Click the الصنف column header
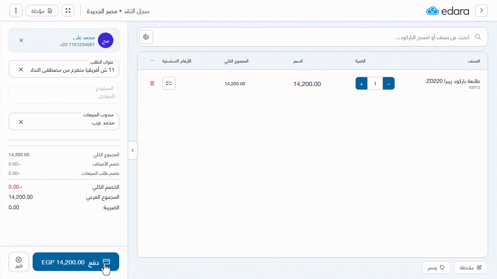The width and height of the screenshot is (497, 279). pos(474,61)
